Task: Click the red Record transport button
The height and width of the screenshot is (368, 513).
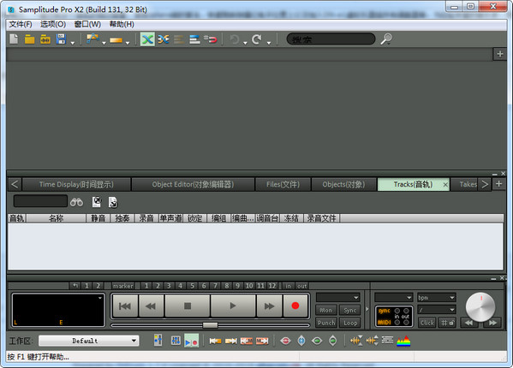Action: (x=295, y=306)
